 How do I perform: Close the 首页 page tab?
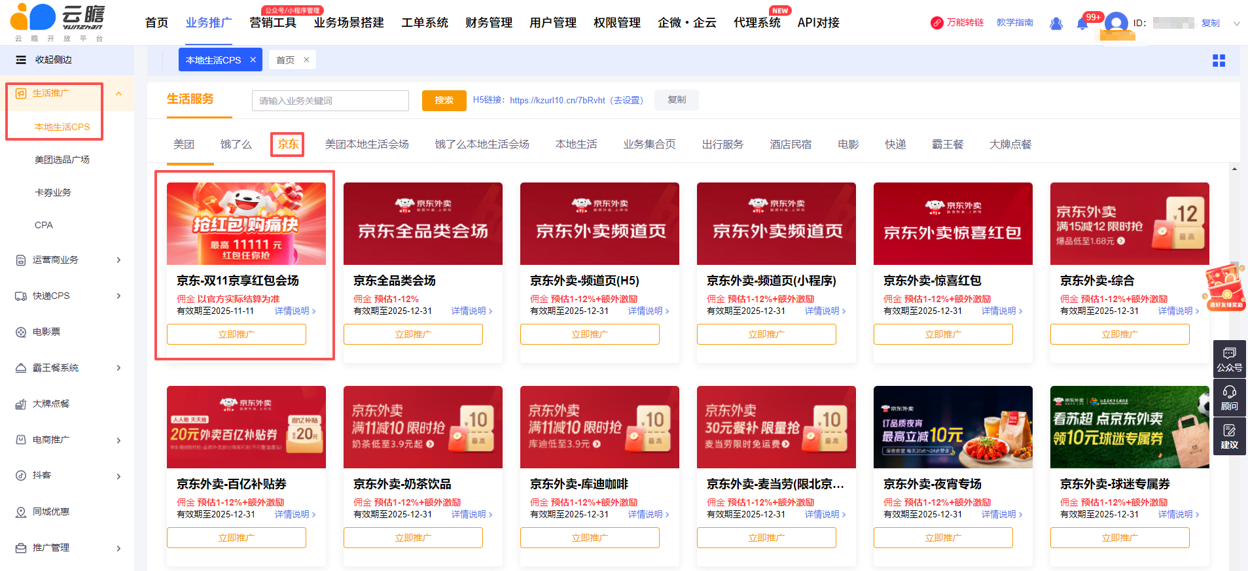(x=306, y=60)
